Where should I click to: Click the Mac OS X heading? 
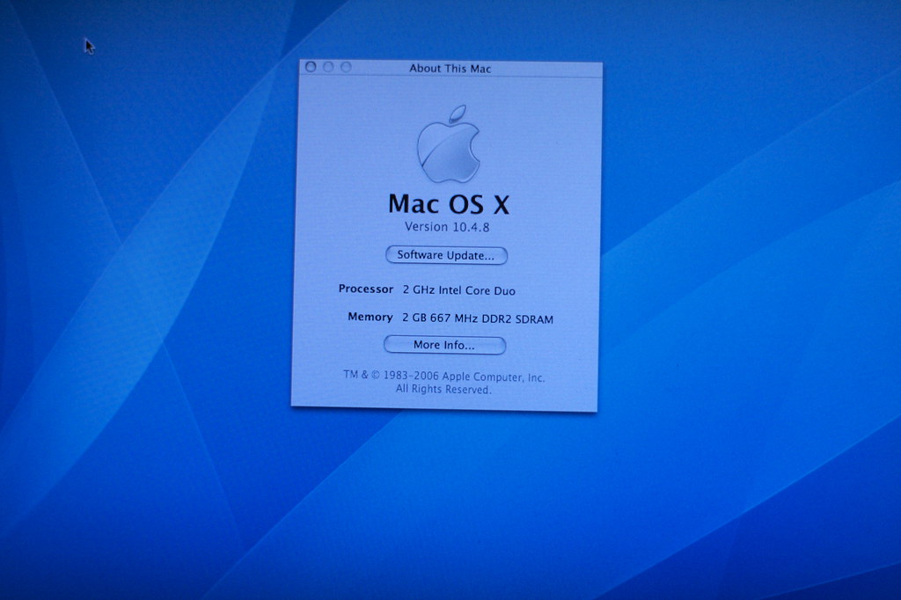pos(449,204)
